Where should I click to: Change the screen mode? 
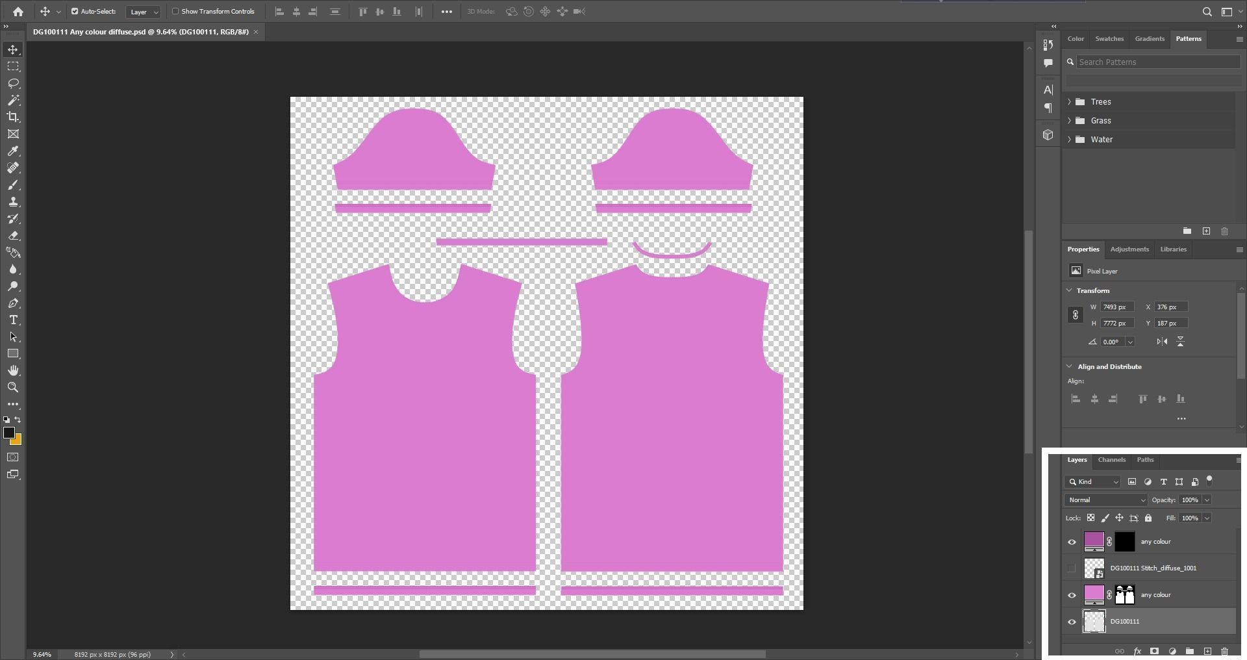tap(13, 474)
